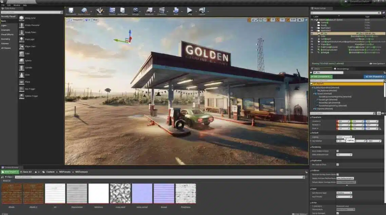386x215 pixels.
Task: Open the Settings toolbar icon
Action: 136,11
